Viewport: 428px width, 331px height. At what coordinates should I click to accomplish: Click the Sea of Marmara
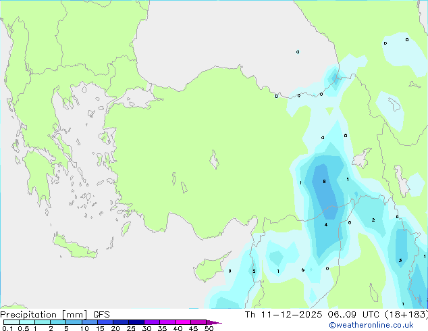(139, 100)
